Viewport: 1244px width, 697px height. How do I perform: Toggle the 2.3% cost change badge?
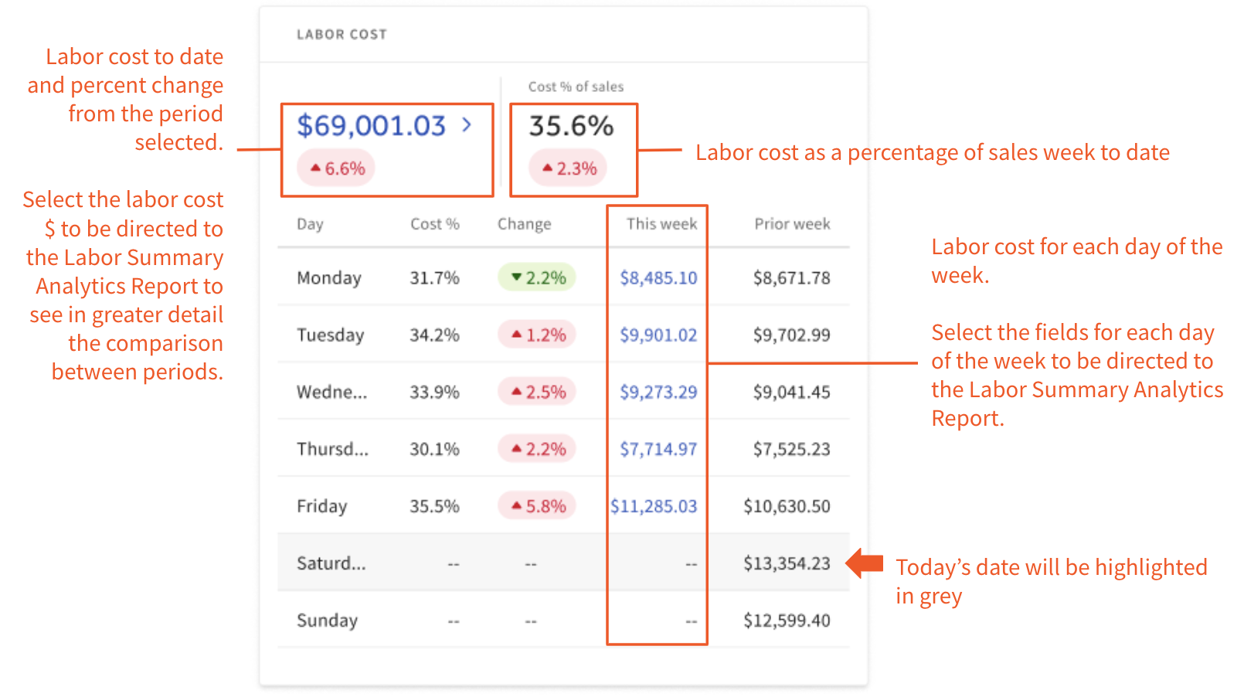coord(569,167)
